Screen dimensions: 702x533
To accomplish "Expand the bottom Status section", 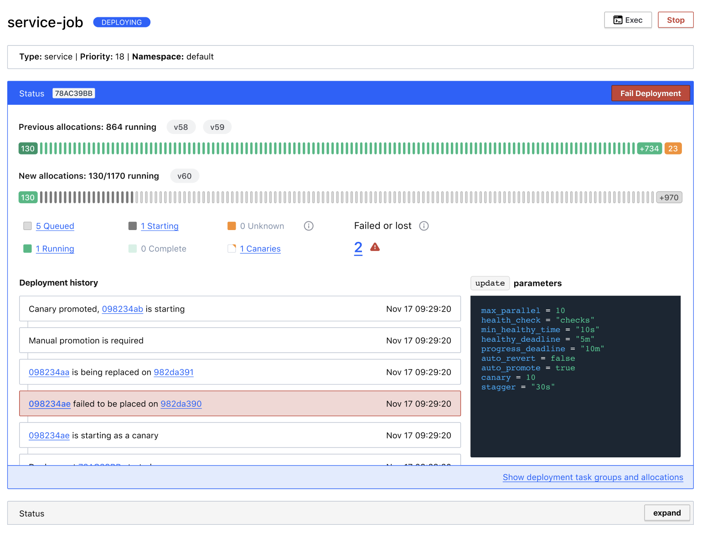I will coord(667,512).
